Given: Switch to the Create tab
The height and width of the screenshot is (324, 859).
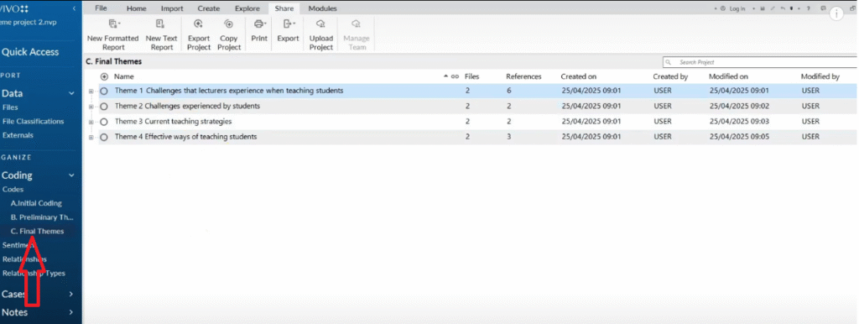Looking at the screenshot, I should pos(209,8).
